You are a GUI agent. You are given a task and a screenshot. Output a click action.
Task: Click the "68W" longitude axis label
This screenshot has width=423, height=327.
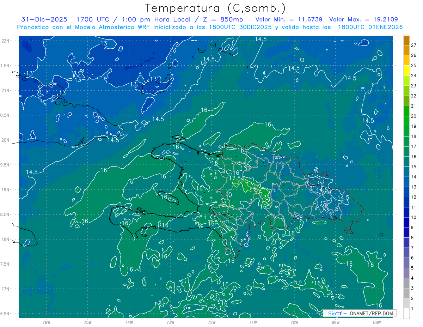point(377,322)
